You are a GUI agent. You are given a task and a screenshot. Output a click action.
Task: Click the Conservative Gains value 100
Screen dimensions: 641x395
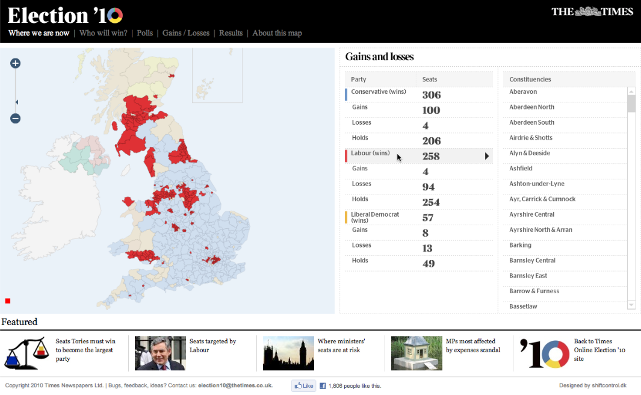tap(432, 110)
